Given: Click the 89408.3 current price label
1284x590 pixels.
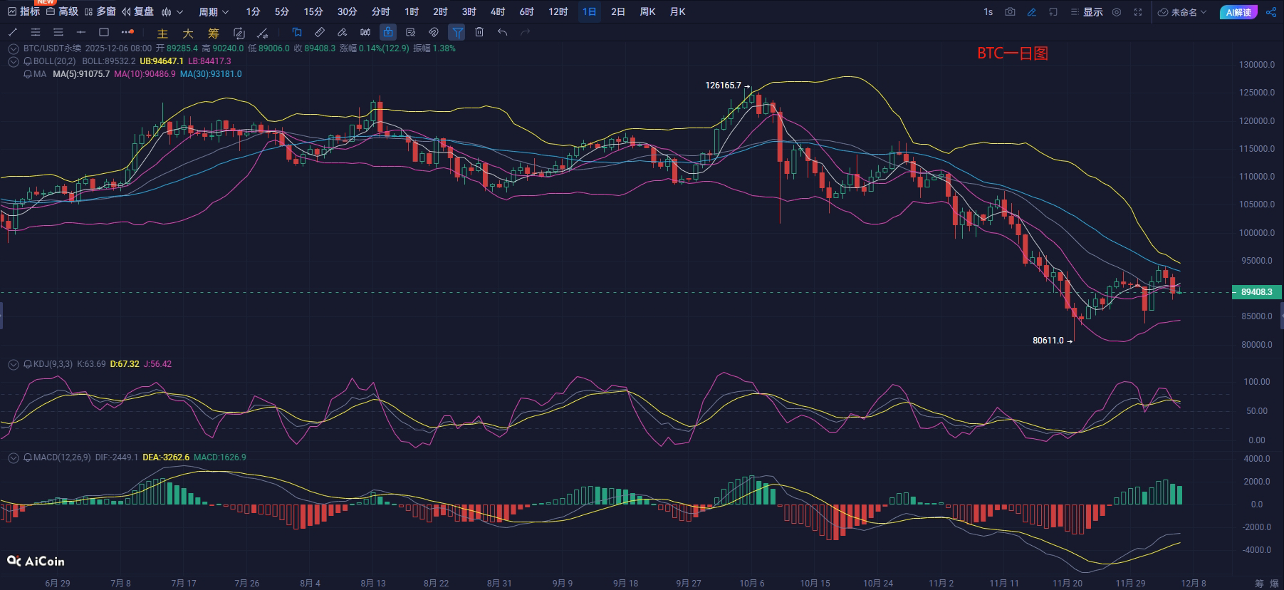Looking at the screenshot, I should point(1256,292).
